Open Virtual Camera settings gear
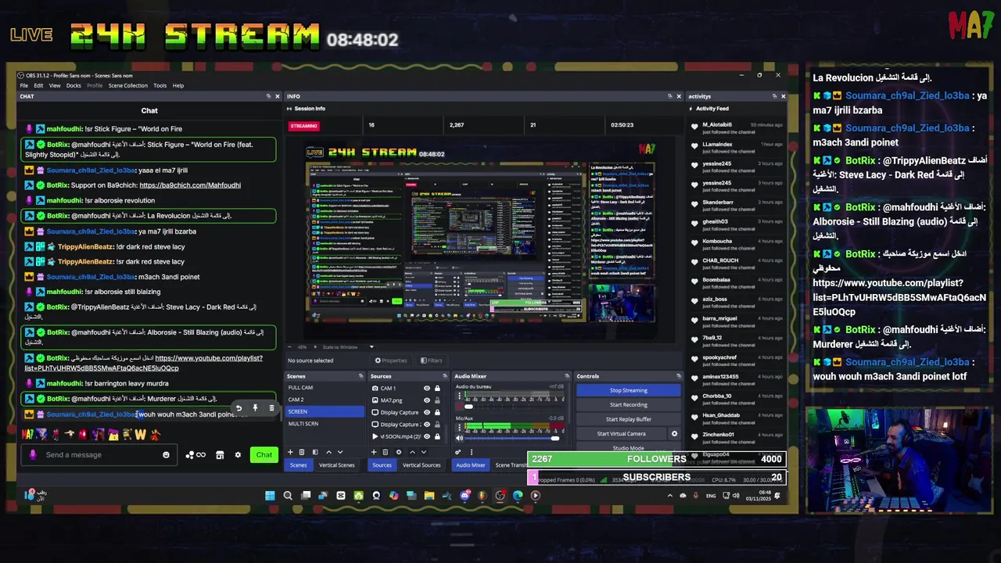 (x=674, y=433)
